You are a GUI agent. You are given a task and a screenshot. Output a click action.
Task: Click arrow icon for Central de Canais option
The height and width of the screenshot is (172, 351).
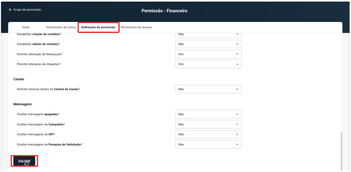(237, 90)
